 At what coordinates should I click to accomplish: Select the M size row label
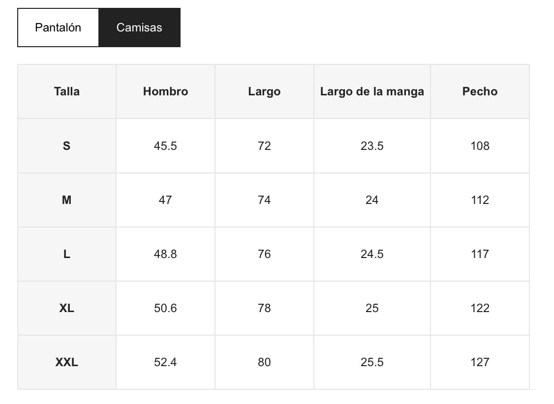point(67,200)
